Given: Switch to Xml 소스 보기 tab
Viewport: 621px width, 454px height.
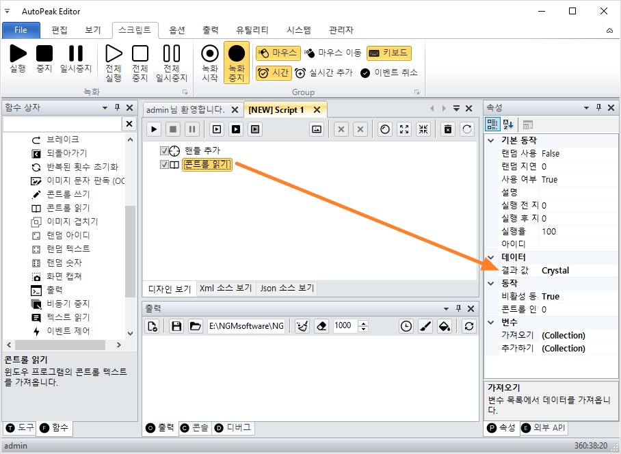Looking at the screenshot, I should tap(226, 288).
